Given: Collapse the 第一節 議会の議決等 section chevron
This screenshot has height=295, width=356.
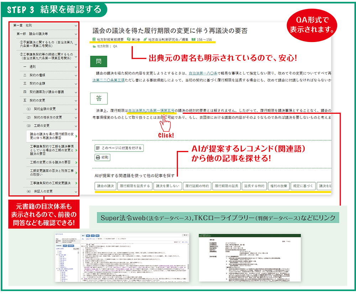Looking at the screenshot, I should [x=76, y=34].
